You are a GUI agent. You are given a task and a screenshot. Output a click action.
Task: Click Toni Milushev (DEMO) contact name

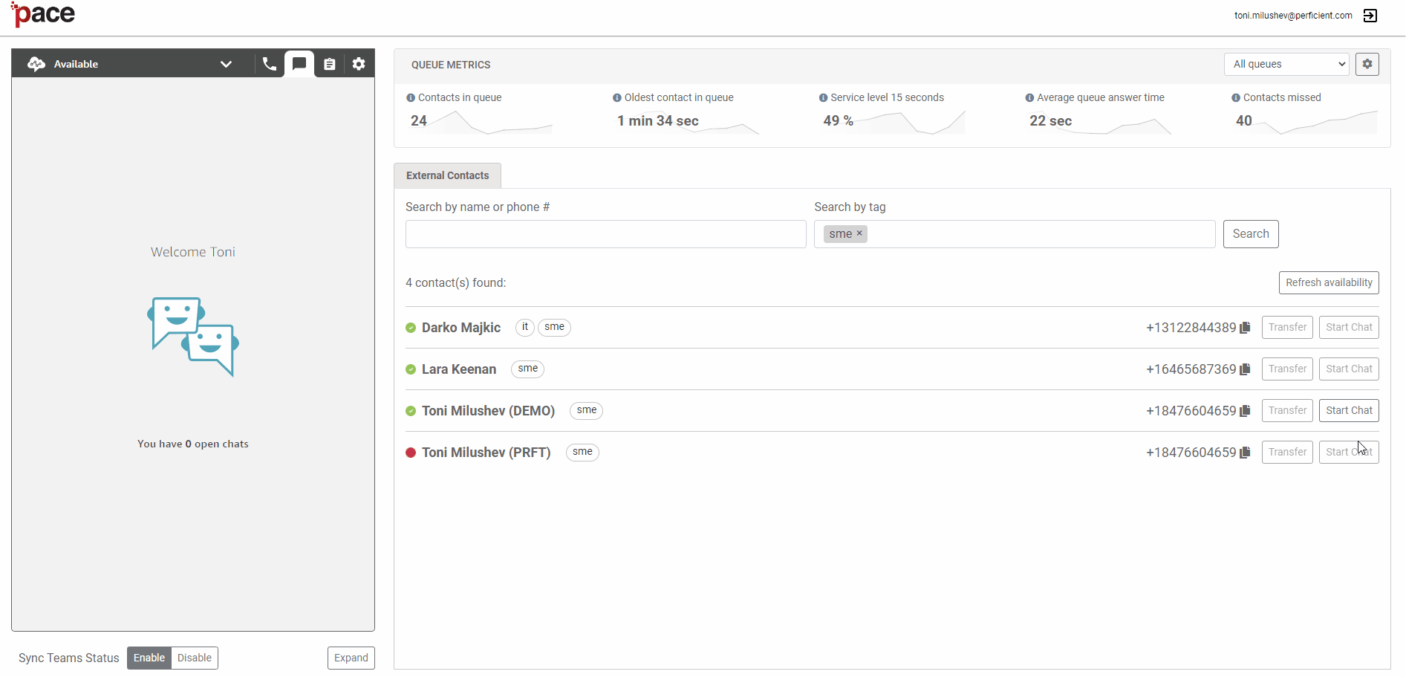coord(488,411)
